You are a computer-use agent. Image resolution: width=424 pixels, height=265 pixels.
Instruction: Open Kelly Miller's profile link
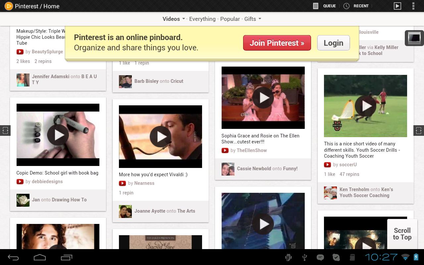coord(387,47)
